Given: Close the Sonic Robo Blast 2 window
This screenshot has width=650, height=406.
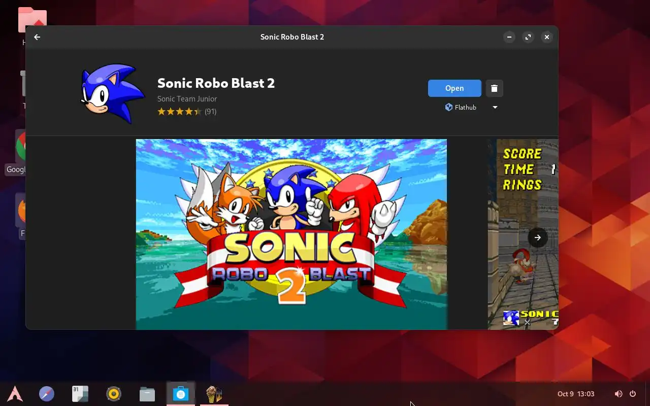Looking at the screenshot, I should point(547,37).
